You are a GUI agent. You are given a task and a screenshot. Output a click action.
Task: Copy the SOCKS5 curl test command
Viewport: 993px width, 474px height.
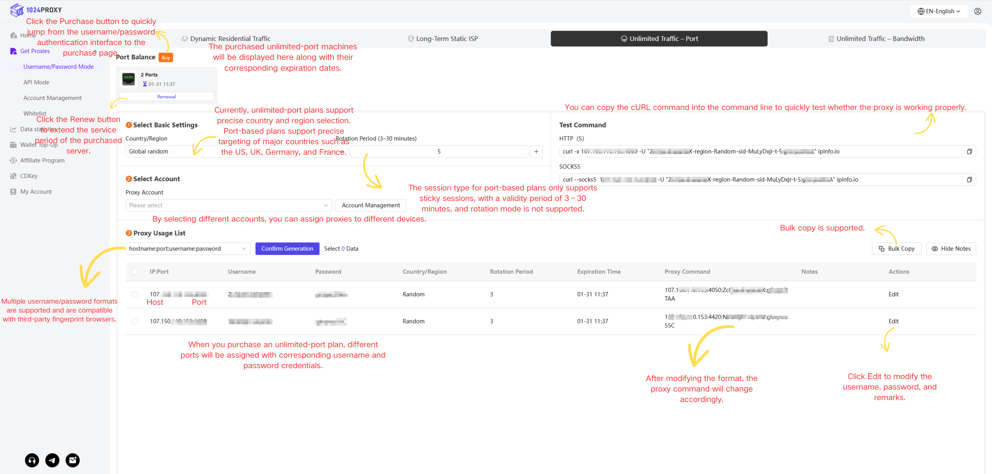click(x=969, y=180)
